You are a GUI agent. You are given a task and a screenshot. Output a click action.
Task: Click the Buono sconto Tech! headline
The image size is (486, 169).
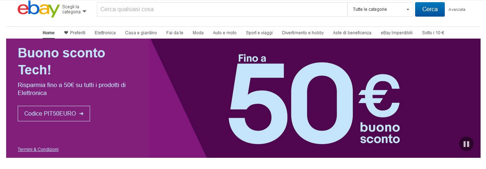point(61,61)
